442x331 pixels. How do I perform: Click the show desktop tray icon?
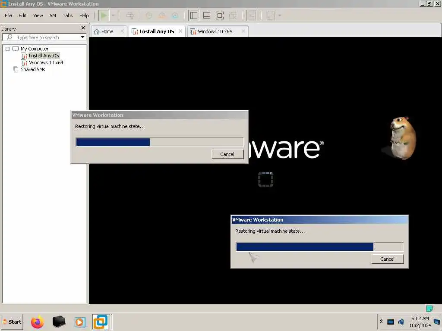(x=437, y=322)
